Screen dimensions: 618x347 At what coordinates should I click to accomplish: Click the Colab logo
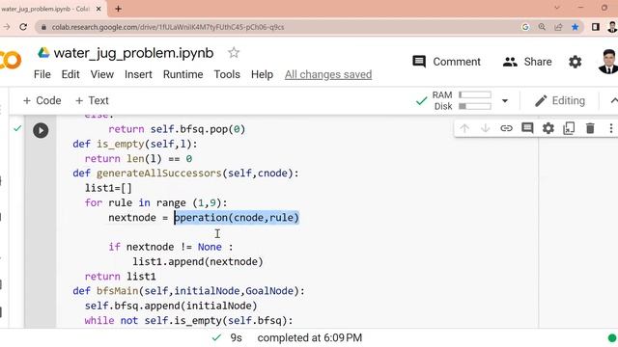[x=11, y=60]
